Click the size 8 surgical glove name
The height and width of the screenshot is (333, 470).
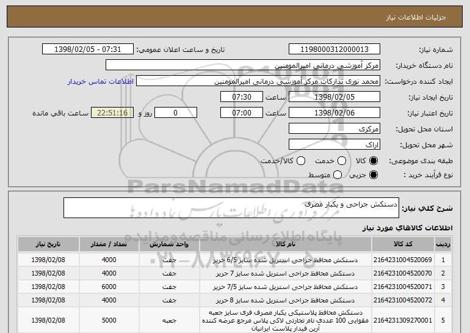285,300
